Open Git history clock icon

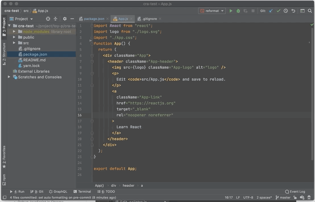pyautogui.click(x=286, y=11)
